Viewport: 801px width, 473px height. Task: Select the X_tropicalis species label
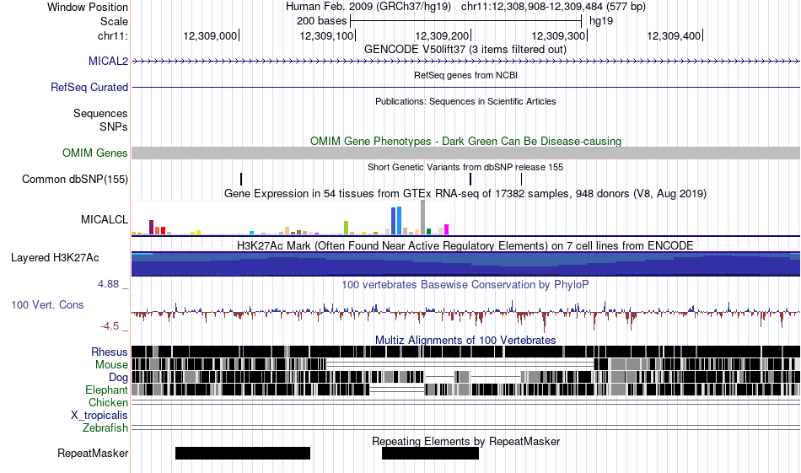tap(99, 416)
